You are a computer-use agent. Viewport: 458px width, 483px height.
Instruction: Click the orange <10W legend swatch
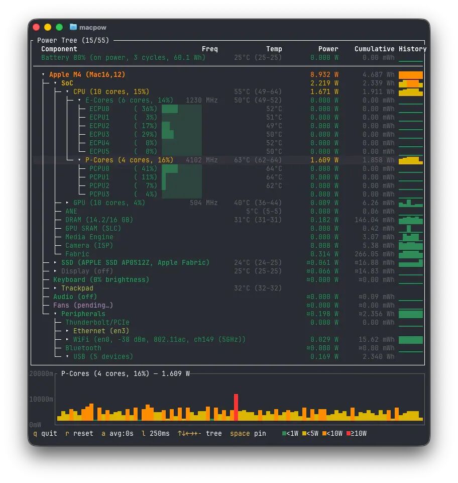(324, 433)
